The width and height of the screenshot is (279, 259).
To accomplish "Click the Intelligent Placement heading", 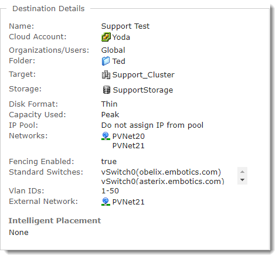I will [x=55, y=221].
